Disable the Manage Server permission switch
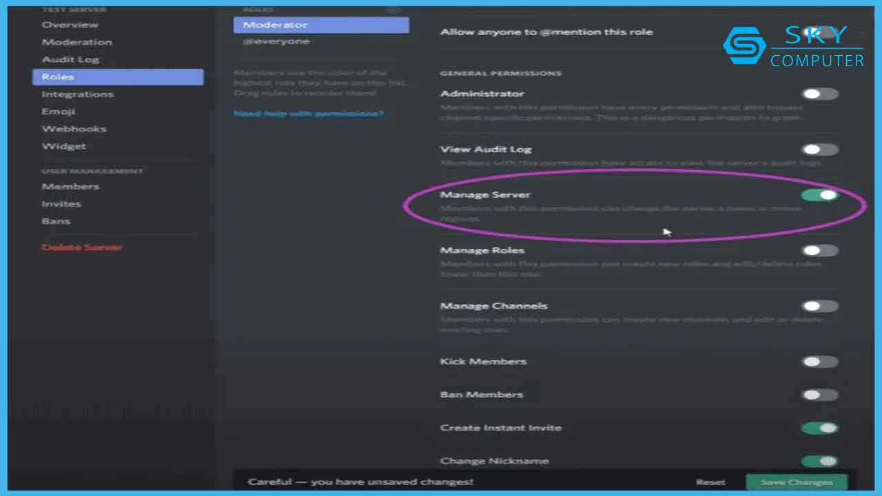This screenshot has height=496, width=882. pyautogui.click(x=820, y=195)
